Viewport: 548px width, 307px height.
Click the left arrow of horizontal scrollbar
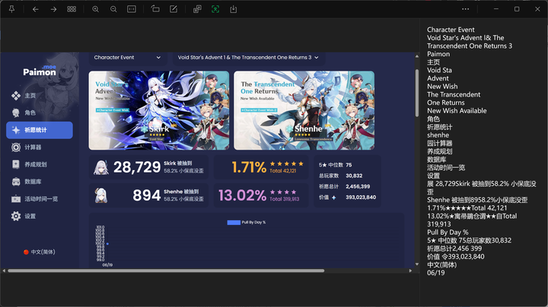pyautogui.click(x=4, y=271)
